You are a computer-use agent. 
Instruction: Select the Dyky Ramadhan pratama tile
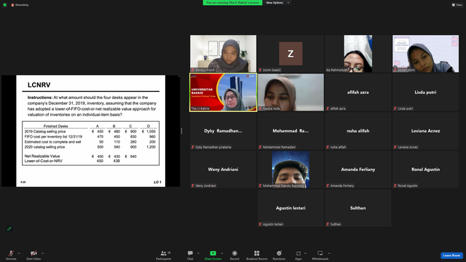pyautogui.click(x=224, y=131)
